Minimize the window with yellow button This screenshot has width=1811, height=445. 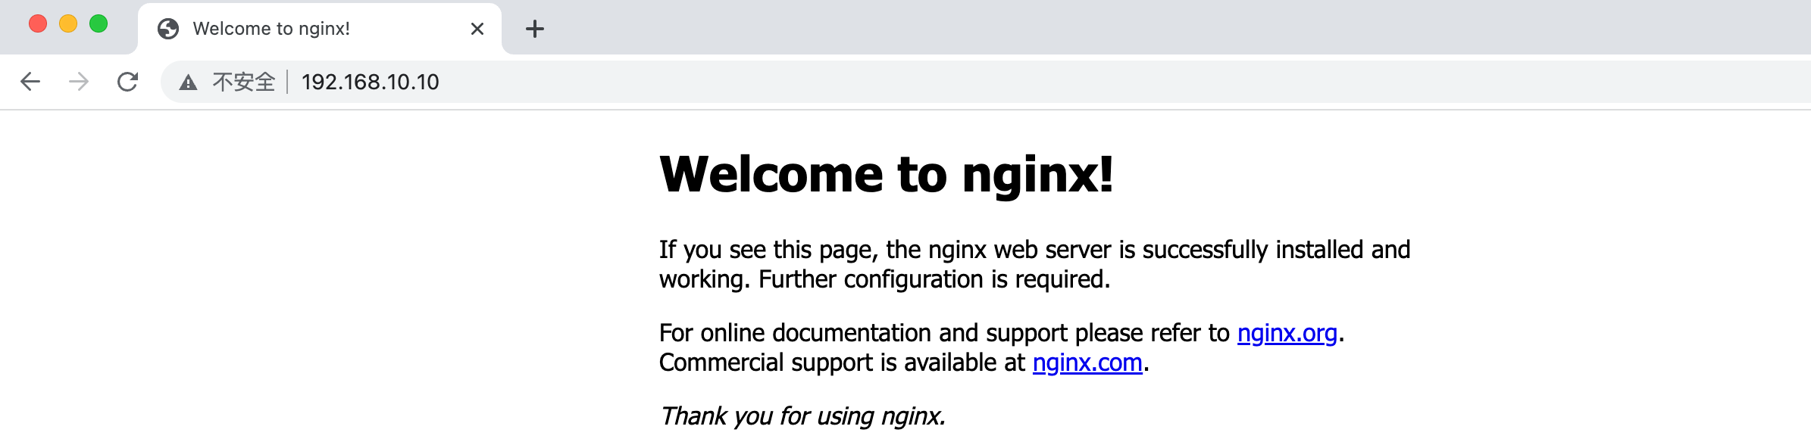[68, 24]
